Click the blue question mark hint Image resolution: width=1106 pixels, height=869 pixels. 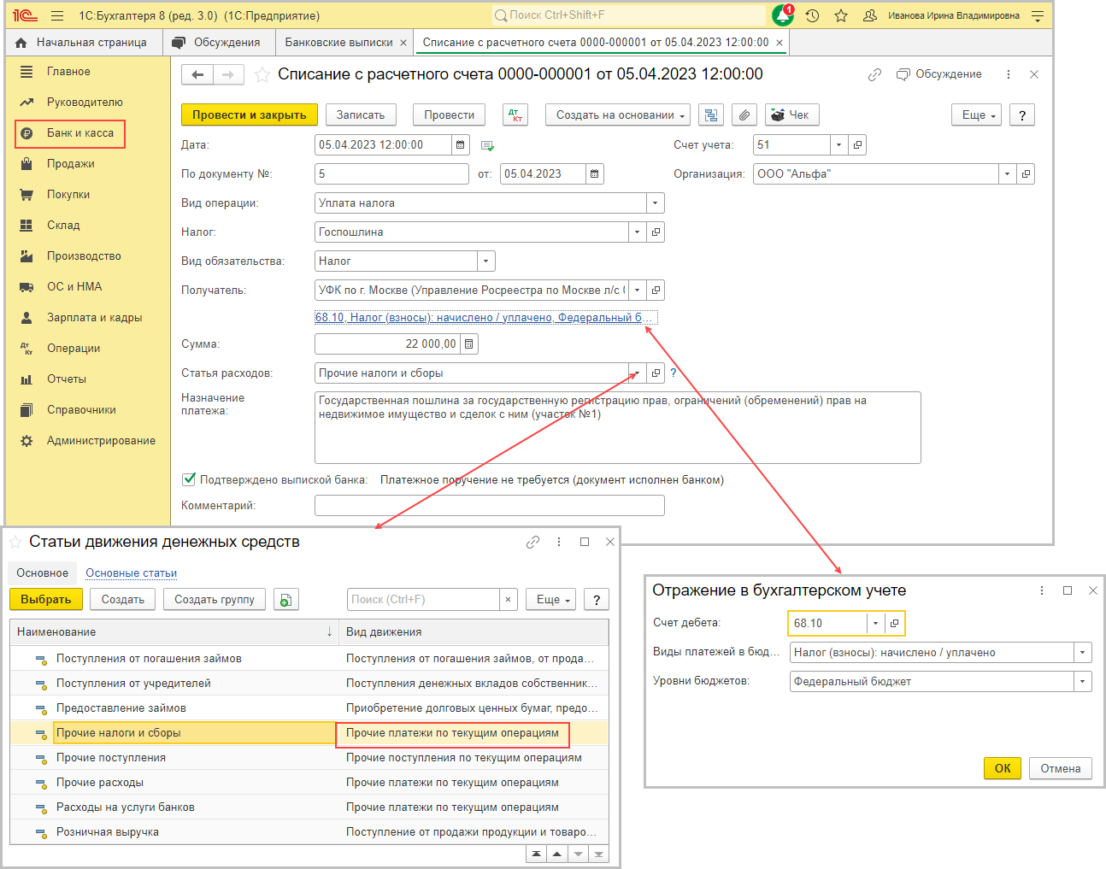coord(674,373)
